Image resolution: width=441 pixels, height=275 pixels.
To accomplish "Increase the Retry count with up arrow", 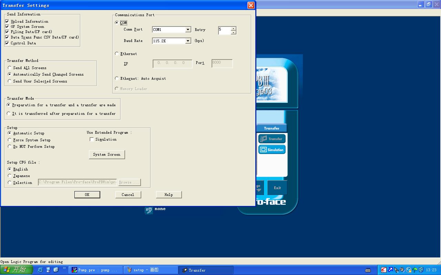I will [233, 29].
